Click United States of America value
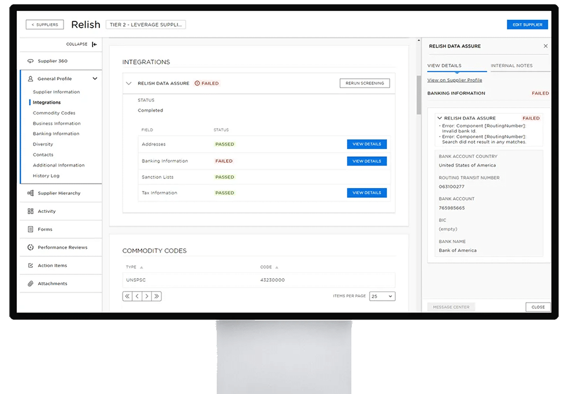Image resolution: width=564 pixels, height=394 pixels. 467,165
